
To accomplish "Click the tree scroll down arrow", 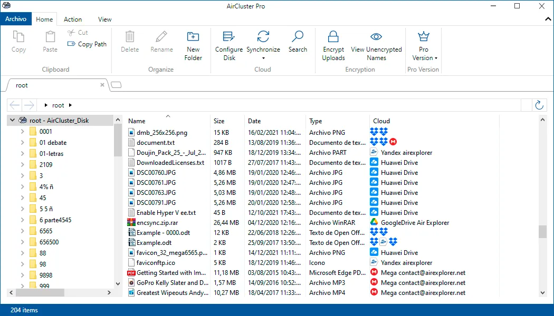I will tap(118, 283).
